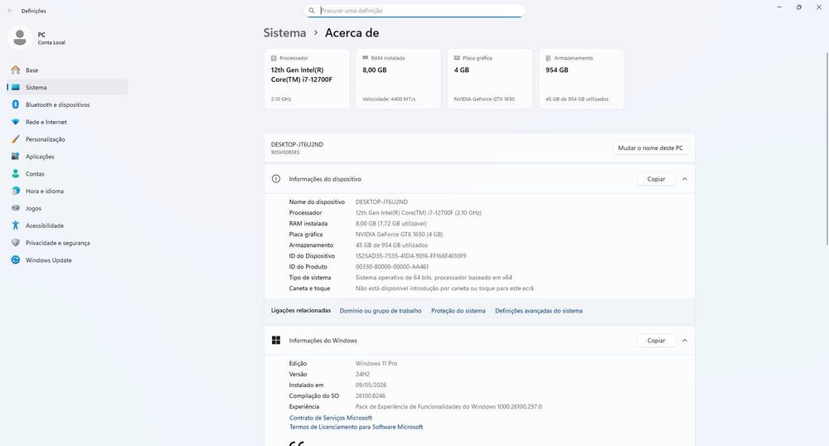Click the Processador chip icon in the card
This screenshot has width=829, height=446.
274,58
